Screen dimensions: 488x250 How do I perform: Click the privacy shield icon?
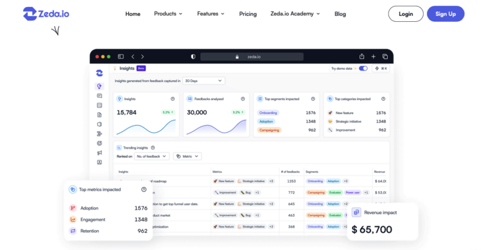coord(193,56)
